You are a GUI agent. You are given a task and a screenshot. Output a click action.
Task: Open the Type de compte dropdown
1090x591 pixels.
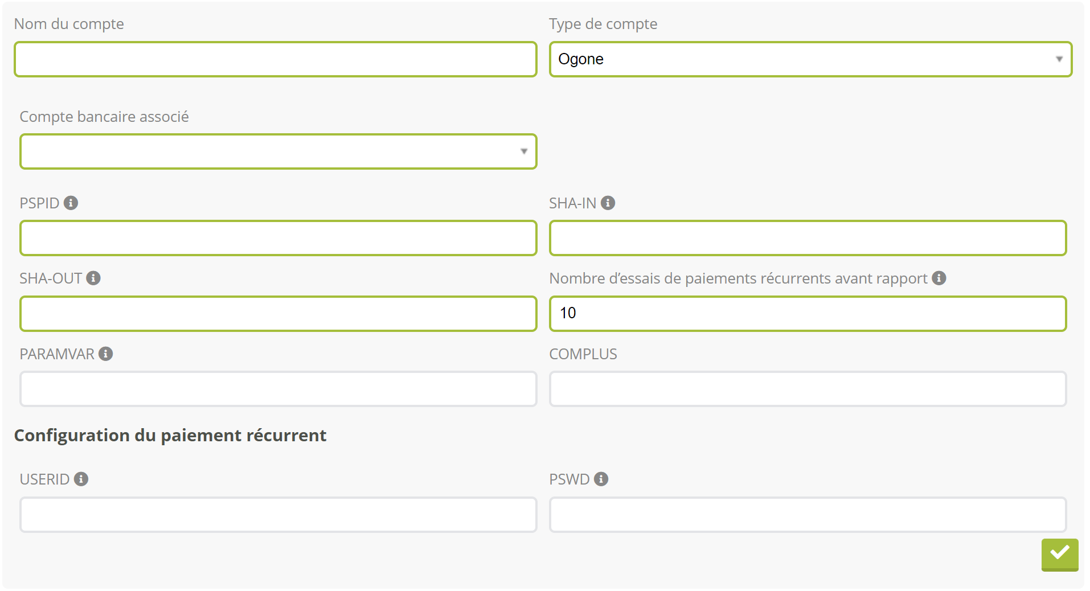click(810, 59)
